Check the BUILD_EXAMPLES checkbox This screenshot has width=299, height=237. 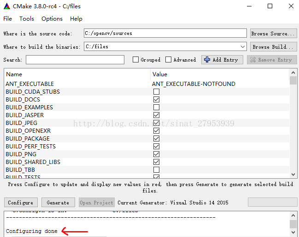point(156,107)
